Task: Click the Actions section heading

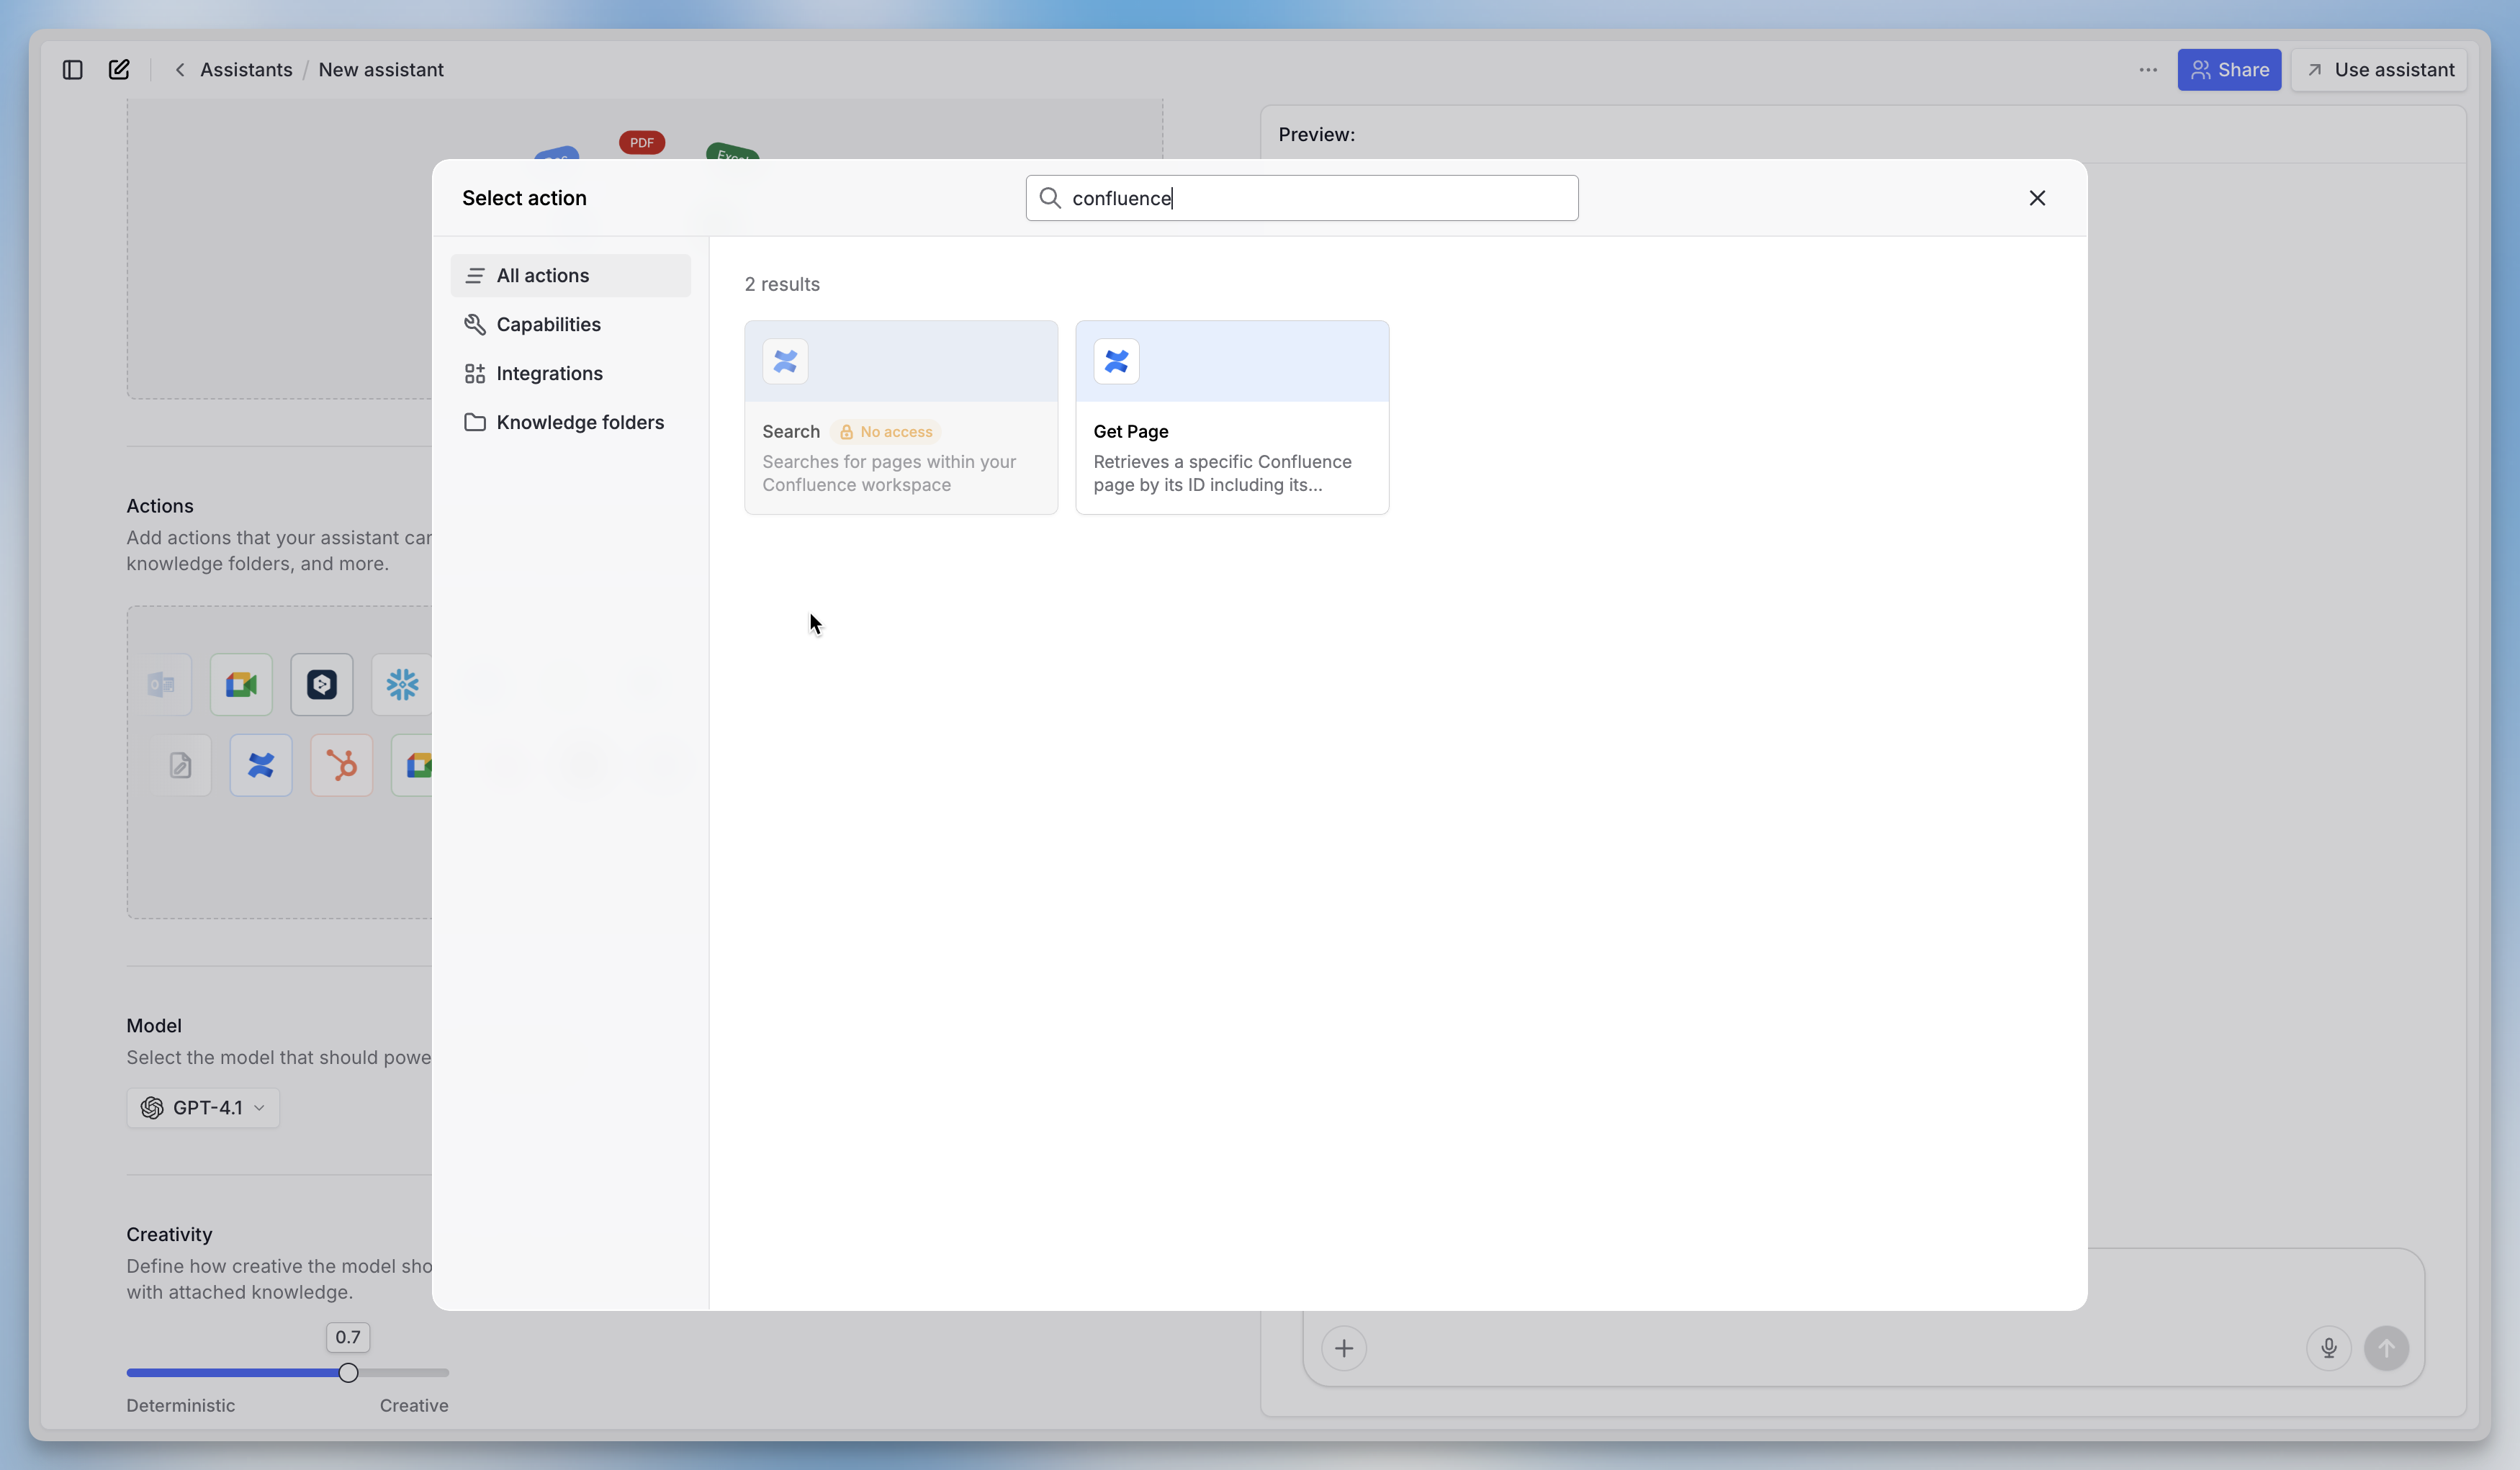Action: (160, 506)
